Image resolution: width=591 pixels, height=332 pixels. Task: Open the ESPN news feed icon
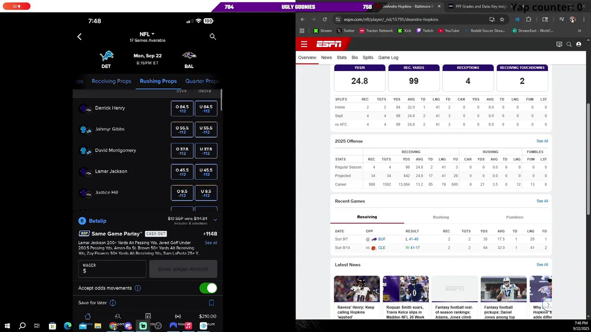tap(559, 44)
